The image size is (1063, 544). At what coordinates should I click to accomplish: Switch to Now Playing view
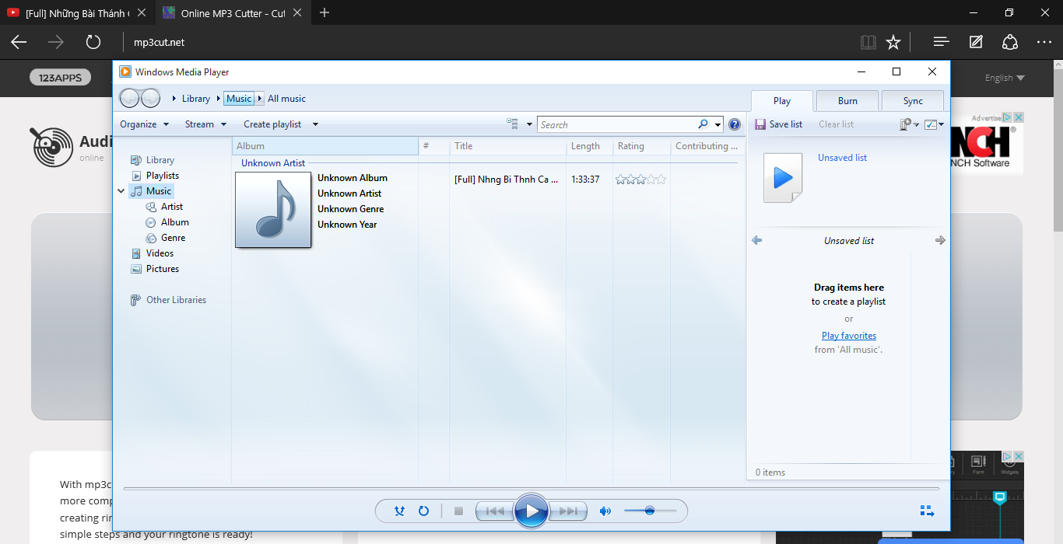point(927,511)
